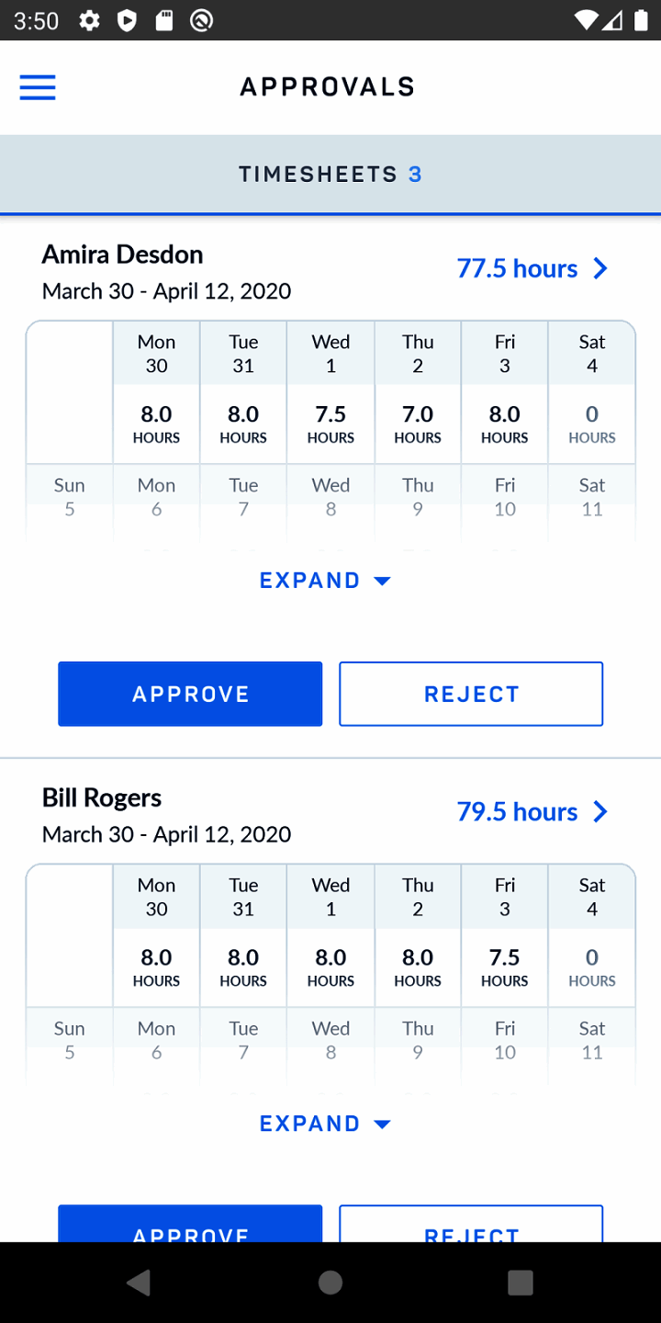
Task: Tap the Android recent apps button
Action: pyautogui.click(x=521, y=1283)
